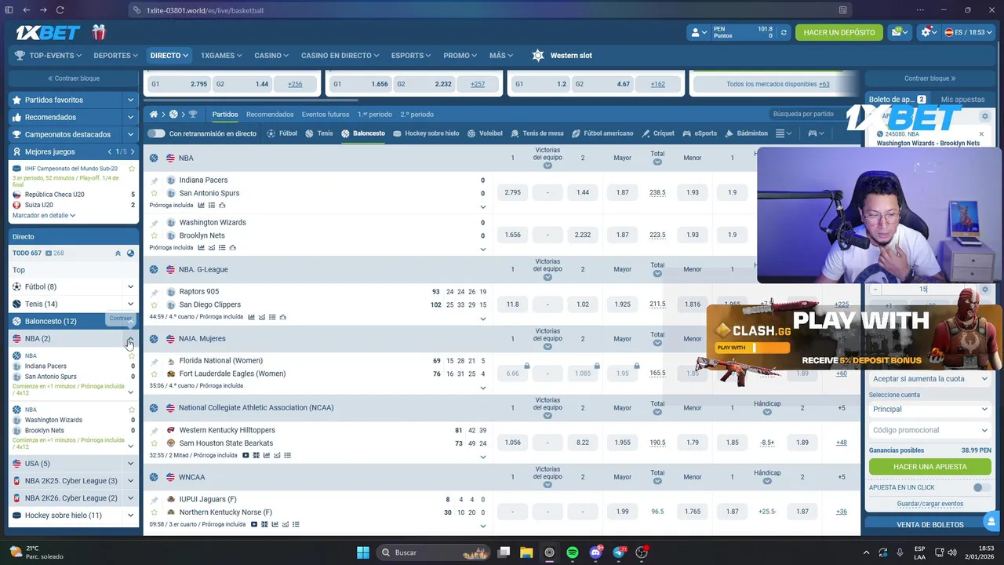Select Voleibol sport filter tab
This screenshot has height=565, width=1004.
[x=485, y=133]
